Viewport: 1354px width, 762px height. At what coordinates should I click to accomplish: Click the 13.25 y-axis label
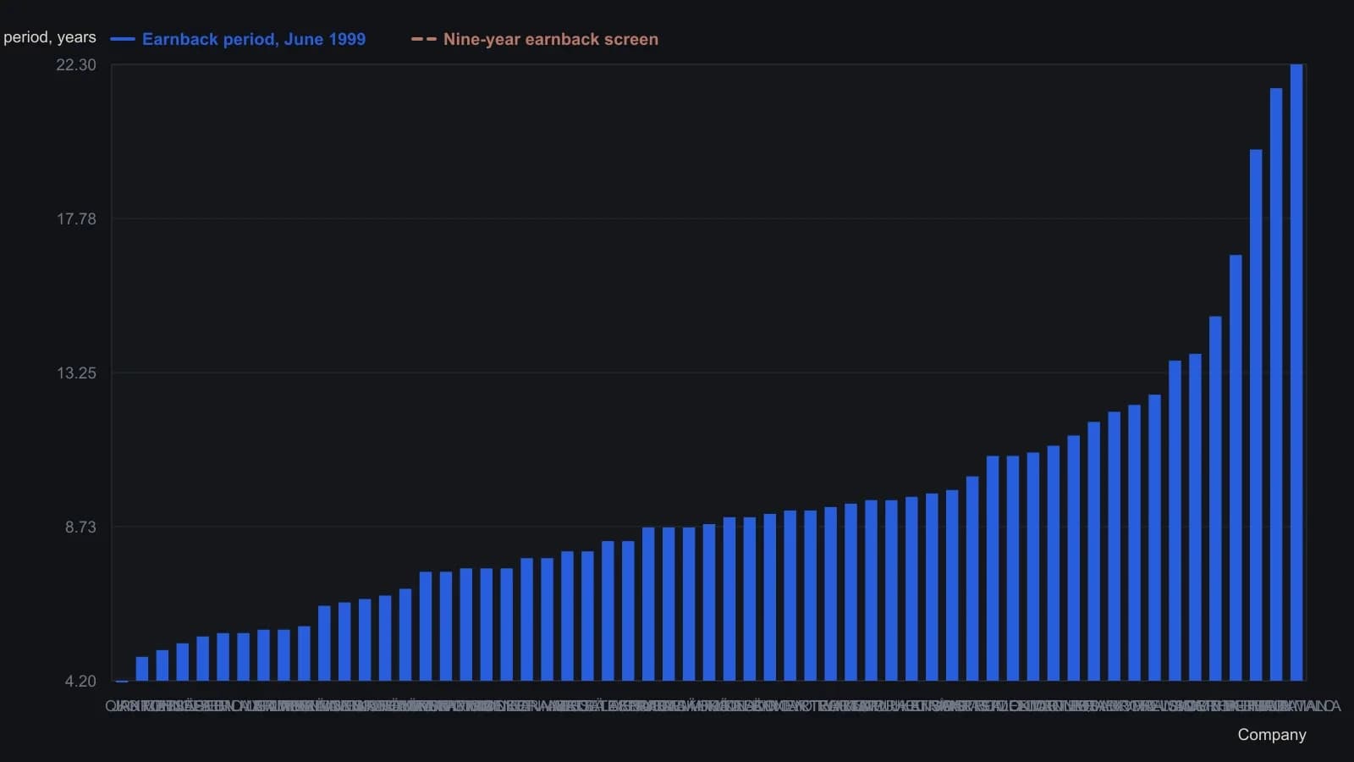coord(76,373)
